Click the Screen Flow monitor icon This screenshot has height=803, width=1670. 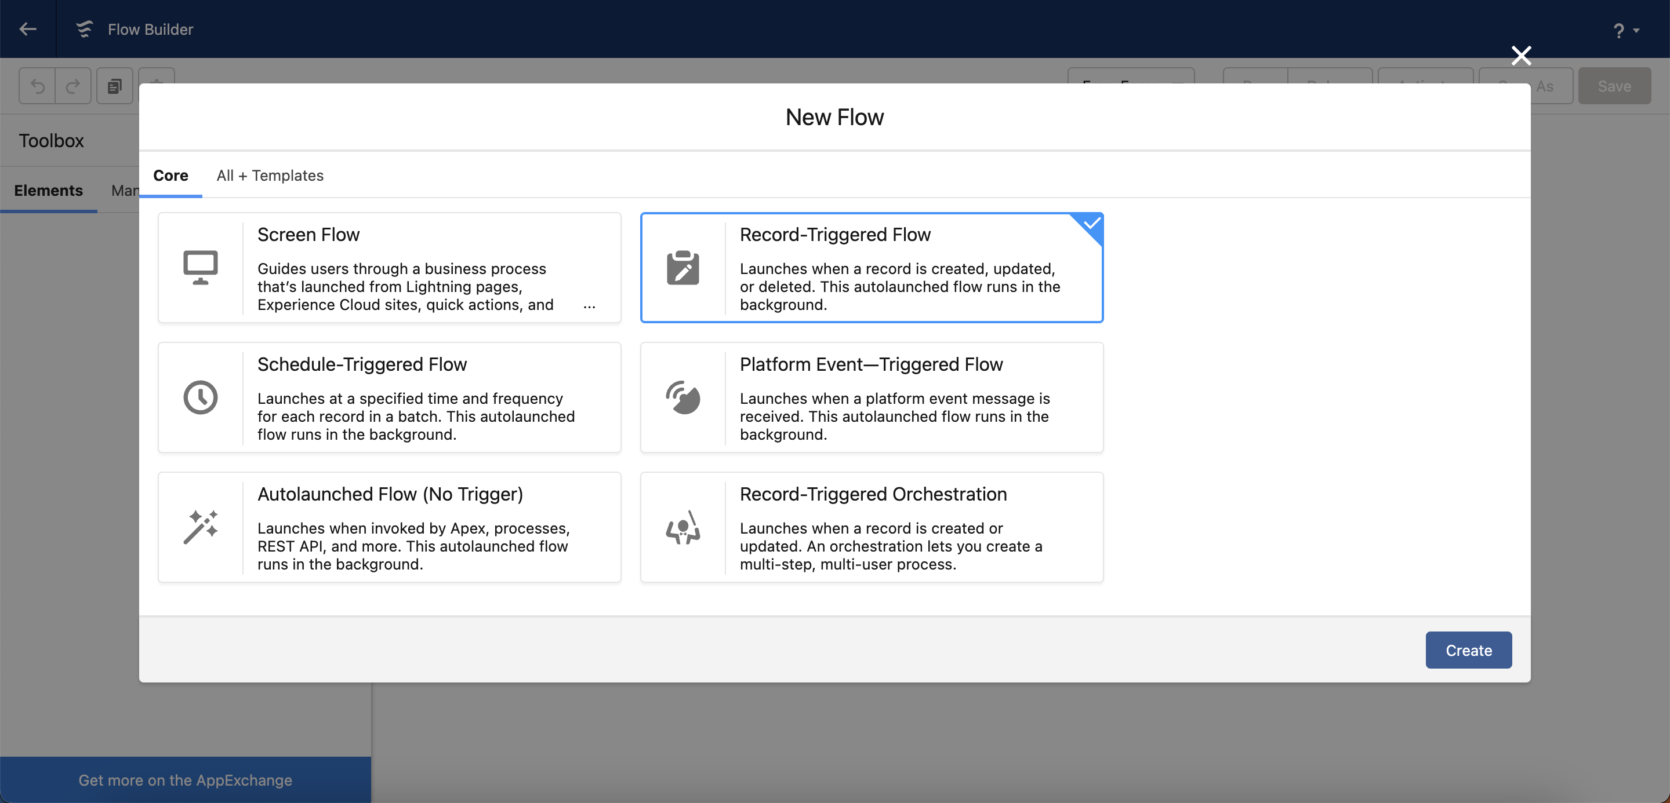pos(200,268)
